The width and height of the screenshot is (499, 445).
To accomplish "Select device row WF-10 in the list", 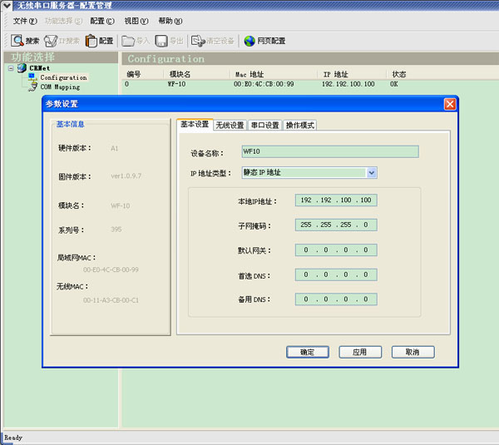I will 176,84.
